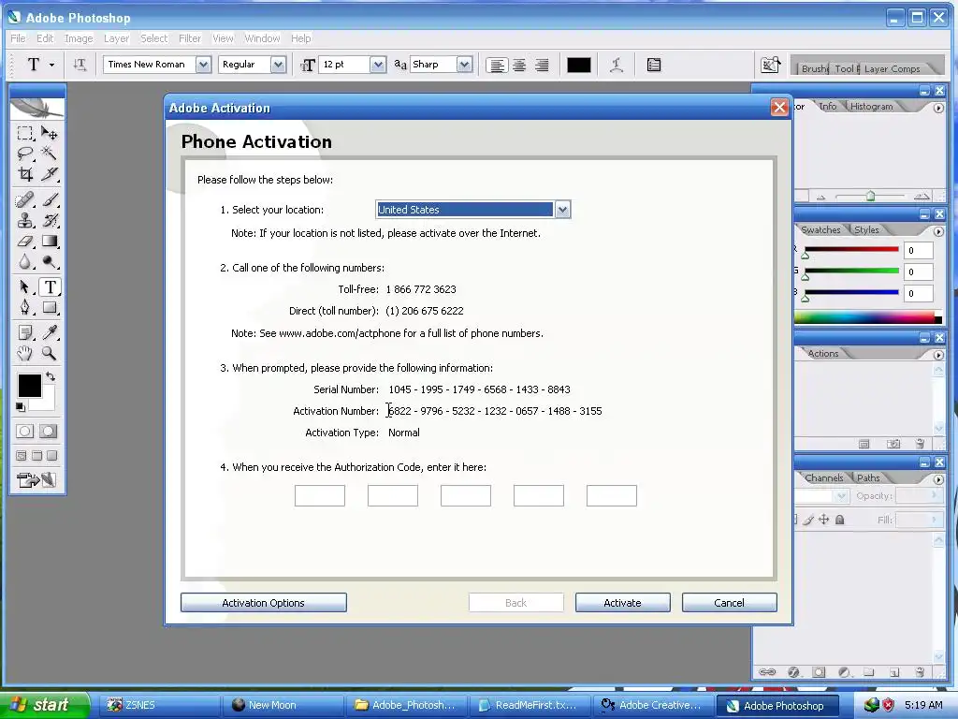Switch to ReadMeFirst.txt taskbar window
Image resolution: width=958 pixels, height=719 pixels.
(x=530, y=706)
